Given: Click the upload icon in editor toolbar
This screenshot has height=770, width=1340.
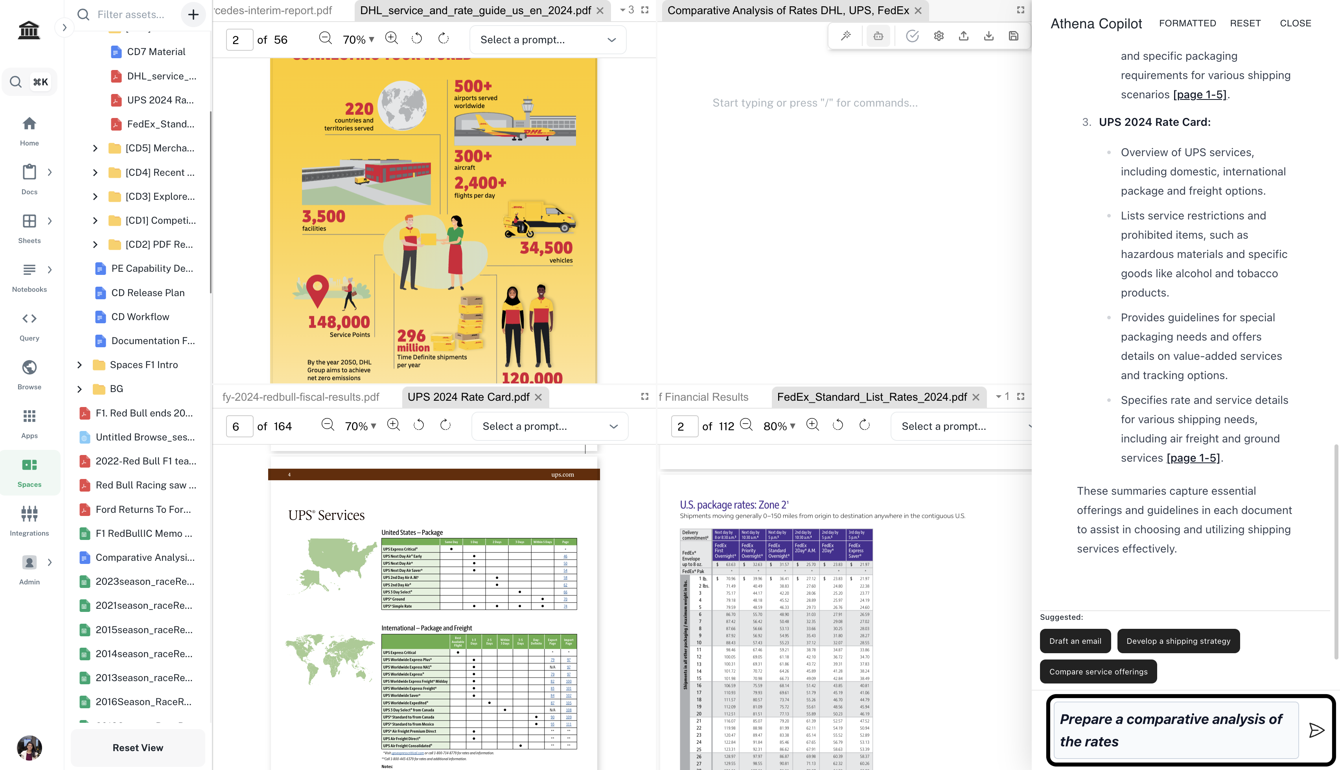Looking at the screenshot, I should (x=964, y=36).
